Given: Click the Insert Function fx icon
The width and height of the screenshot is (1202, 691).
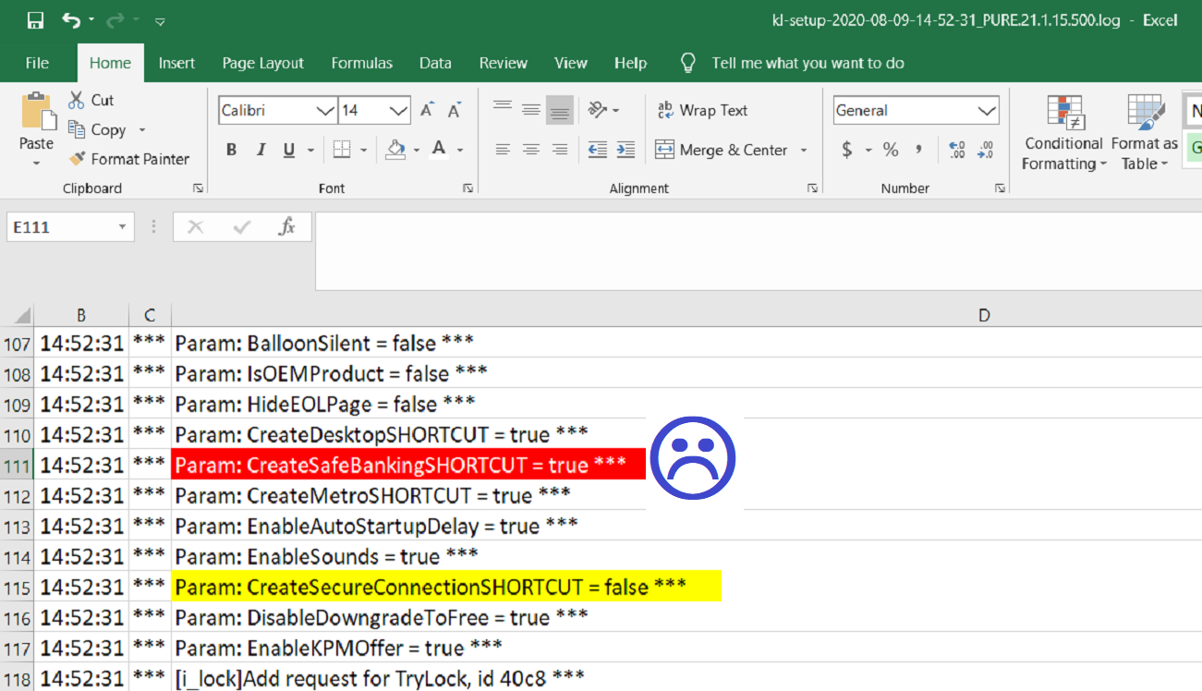Looking at the screenshot, I should pyautogui.click(x=287, y=227).
